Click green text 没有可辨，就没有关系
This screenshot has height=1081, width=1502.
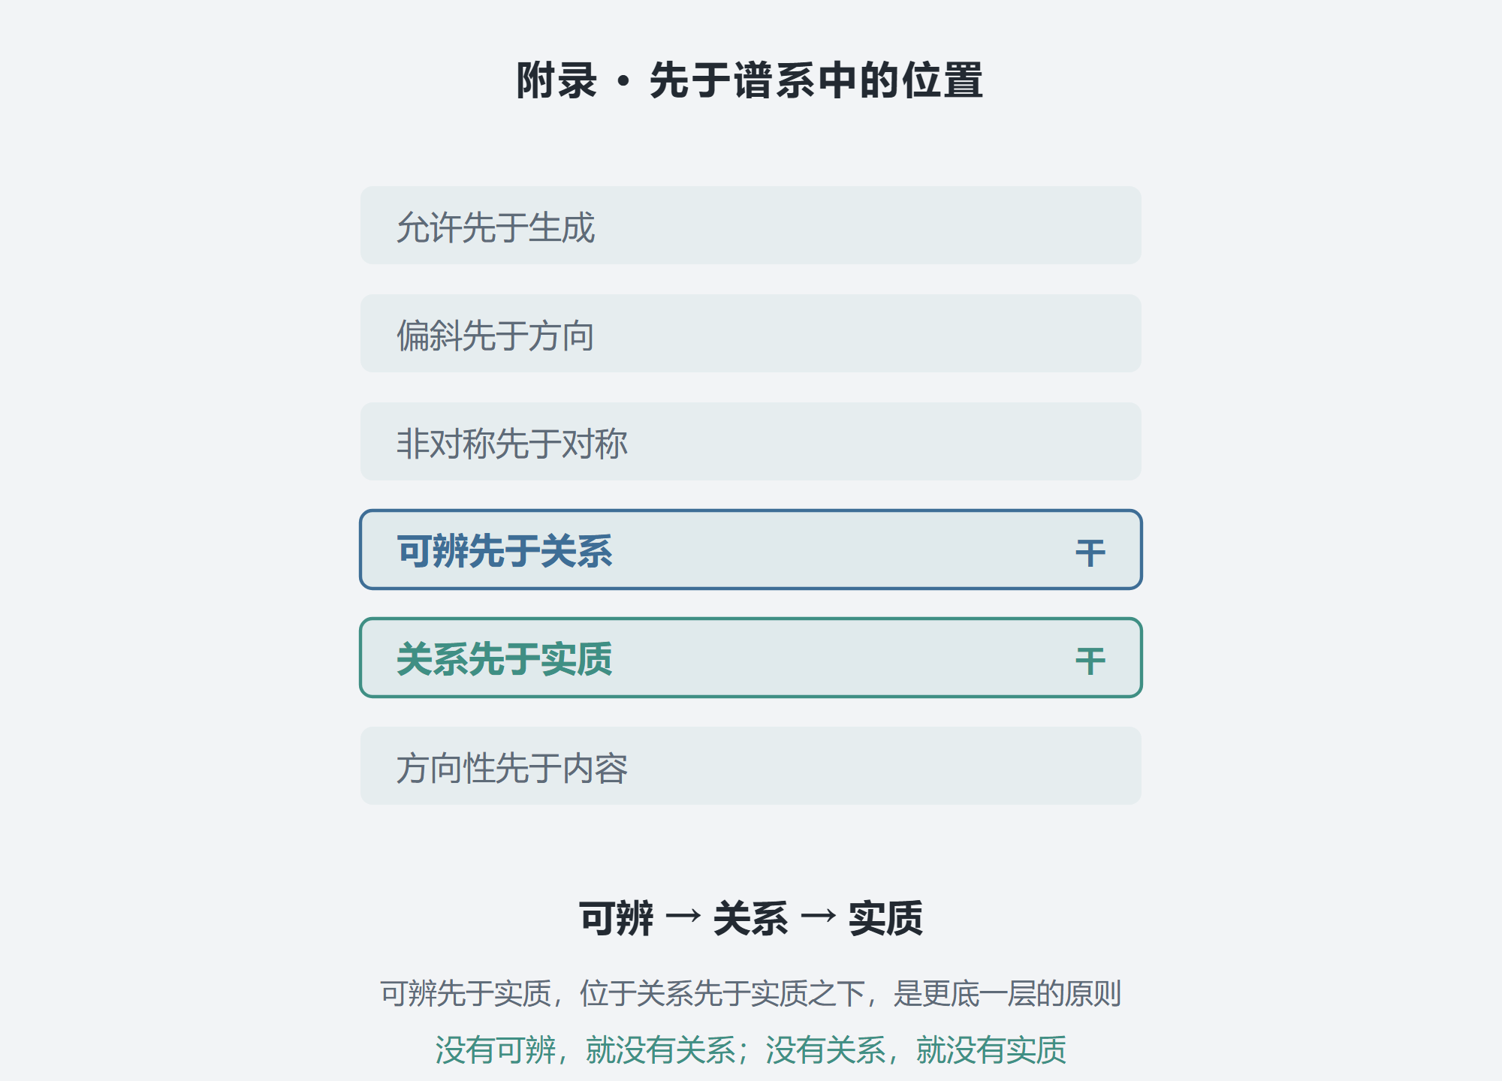[x=585, y=1049]
